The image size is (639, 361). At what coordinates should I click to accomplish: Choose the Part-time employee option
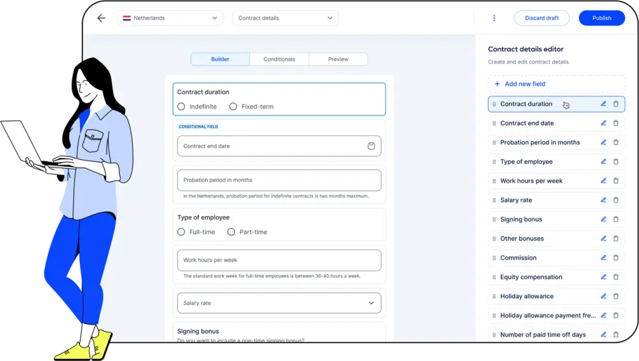[231, 232]
